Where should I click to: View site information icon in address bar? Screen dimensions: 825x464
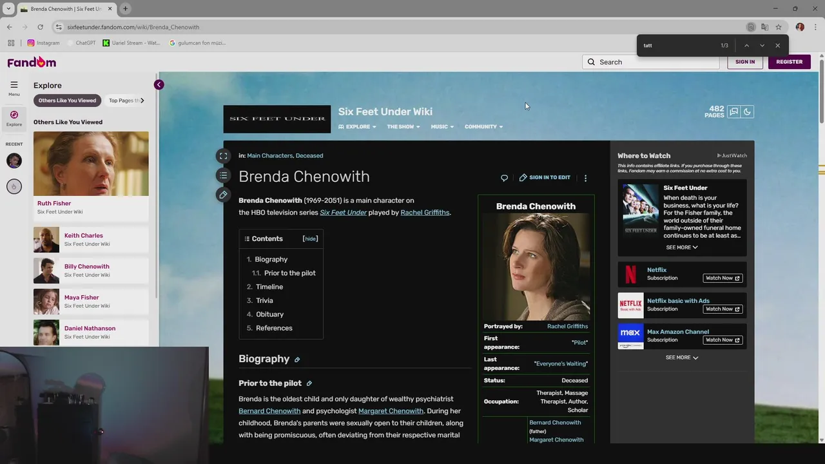tap(59, 27)
